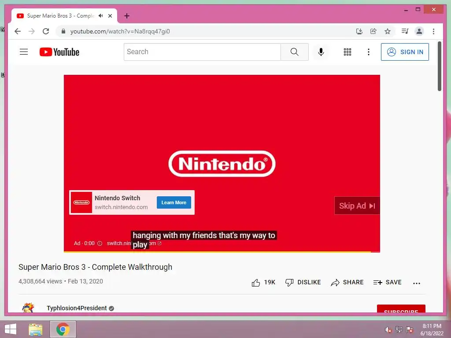This screenshot has width=451, height=338.
Task: Select the address bar URL
Action: point(120,31)
